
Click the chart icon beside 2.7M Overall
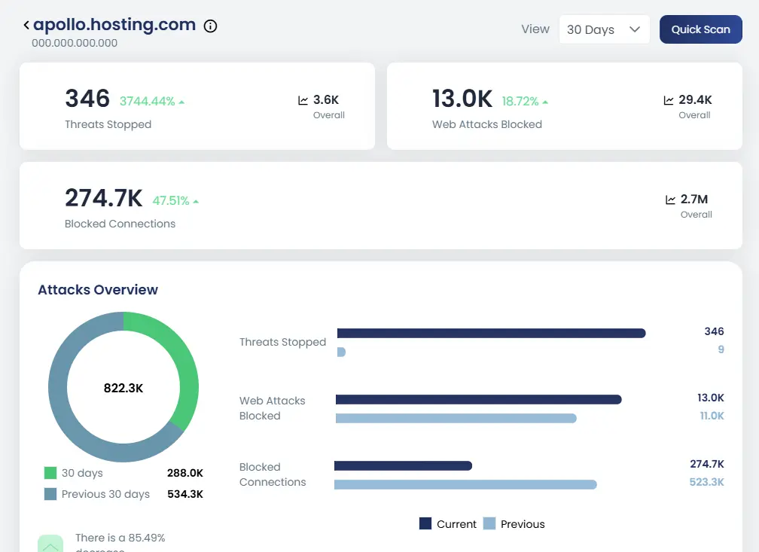tap(670, 200)
